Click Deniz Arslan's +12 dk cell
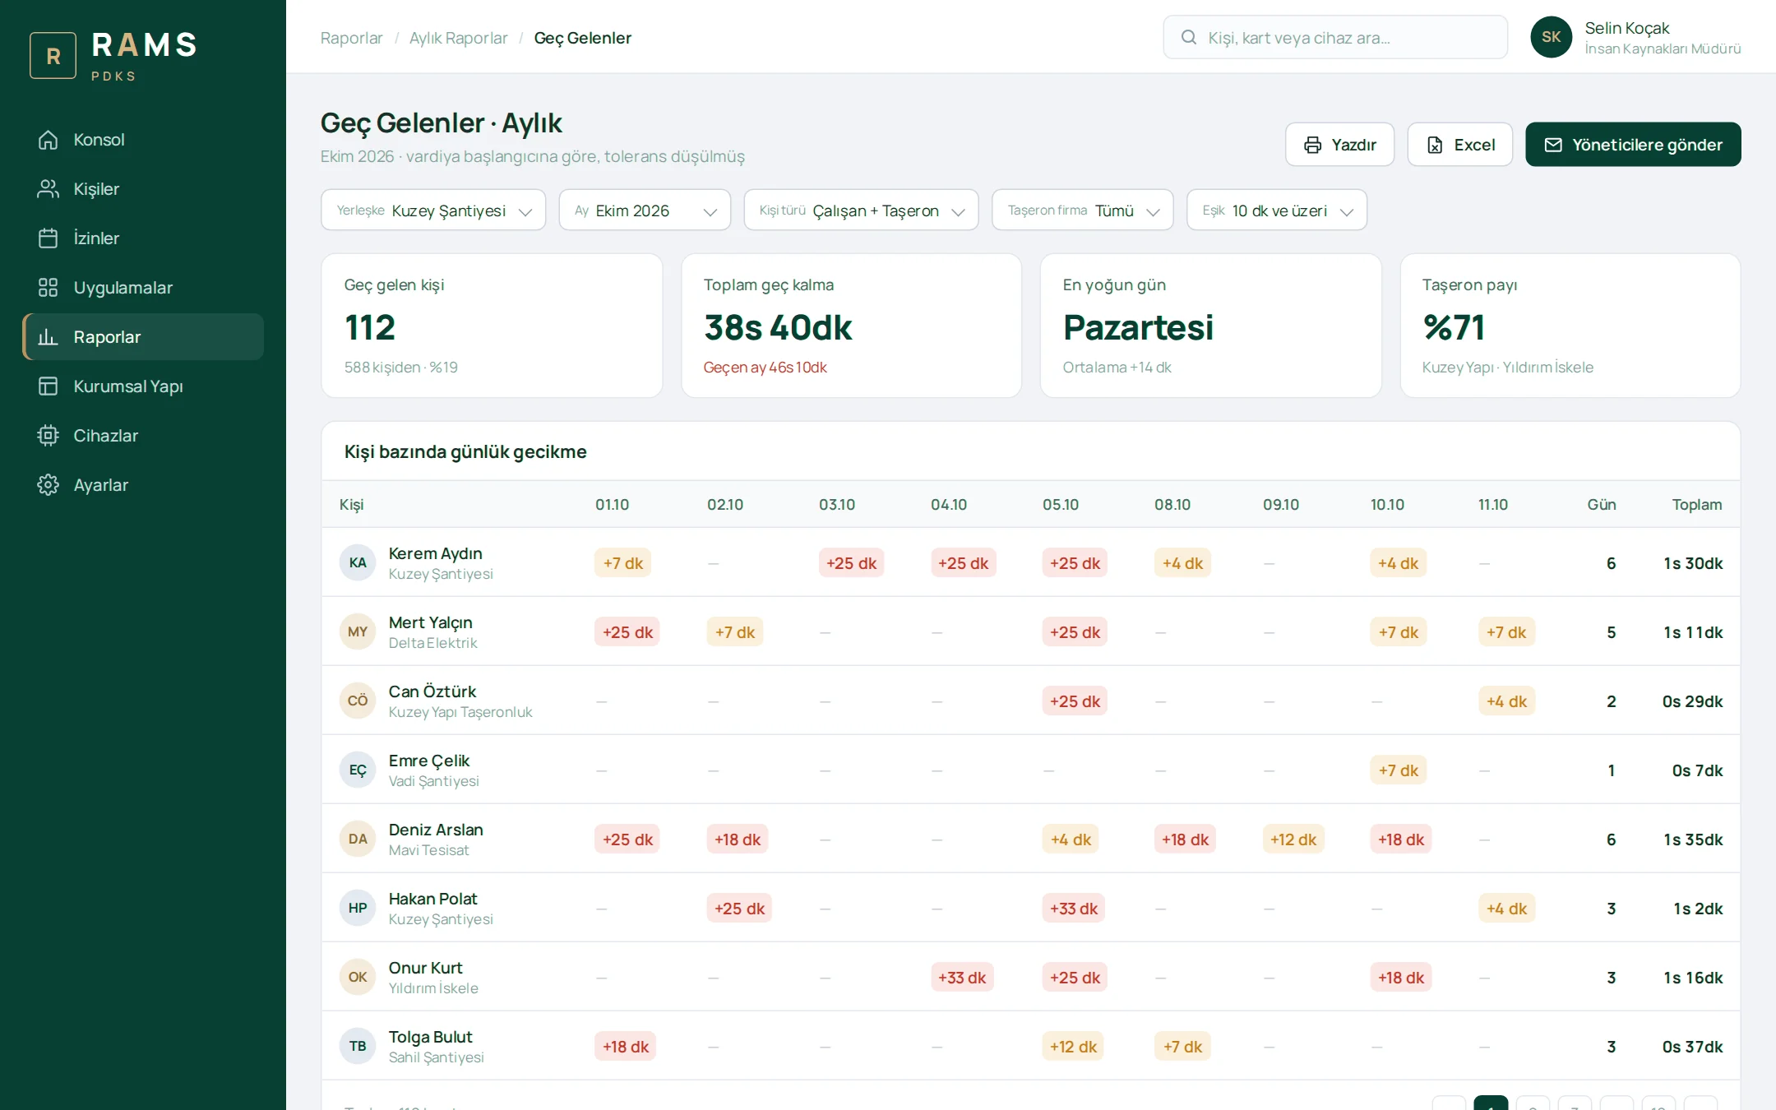1776x1110 pixels. click(x=1293, y=839)
